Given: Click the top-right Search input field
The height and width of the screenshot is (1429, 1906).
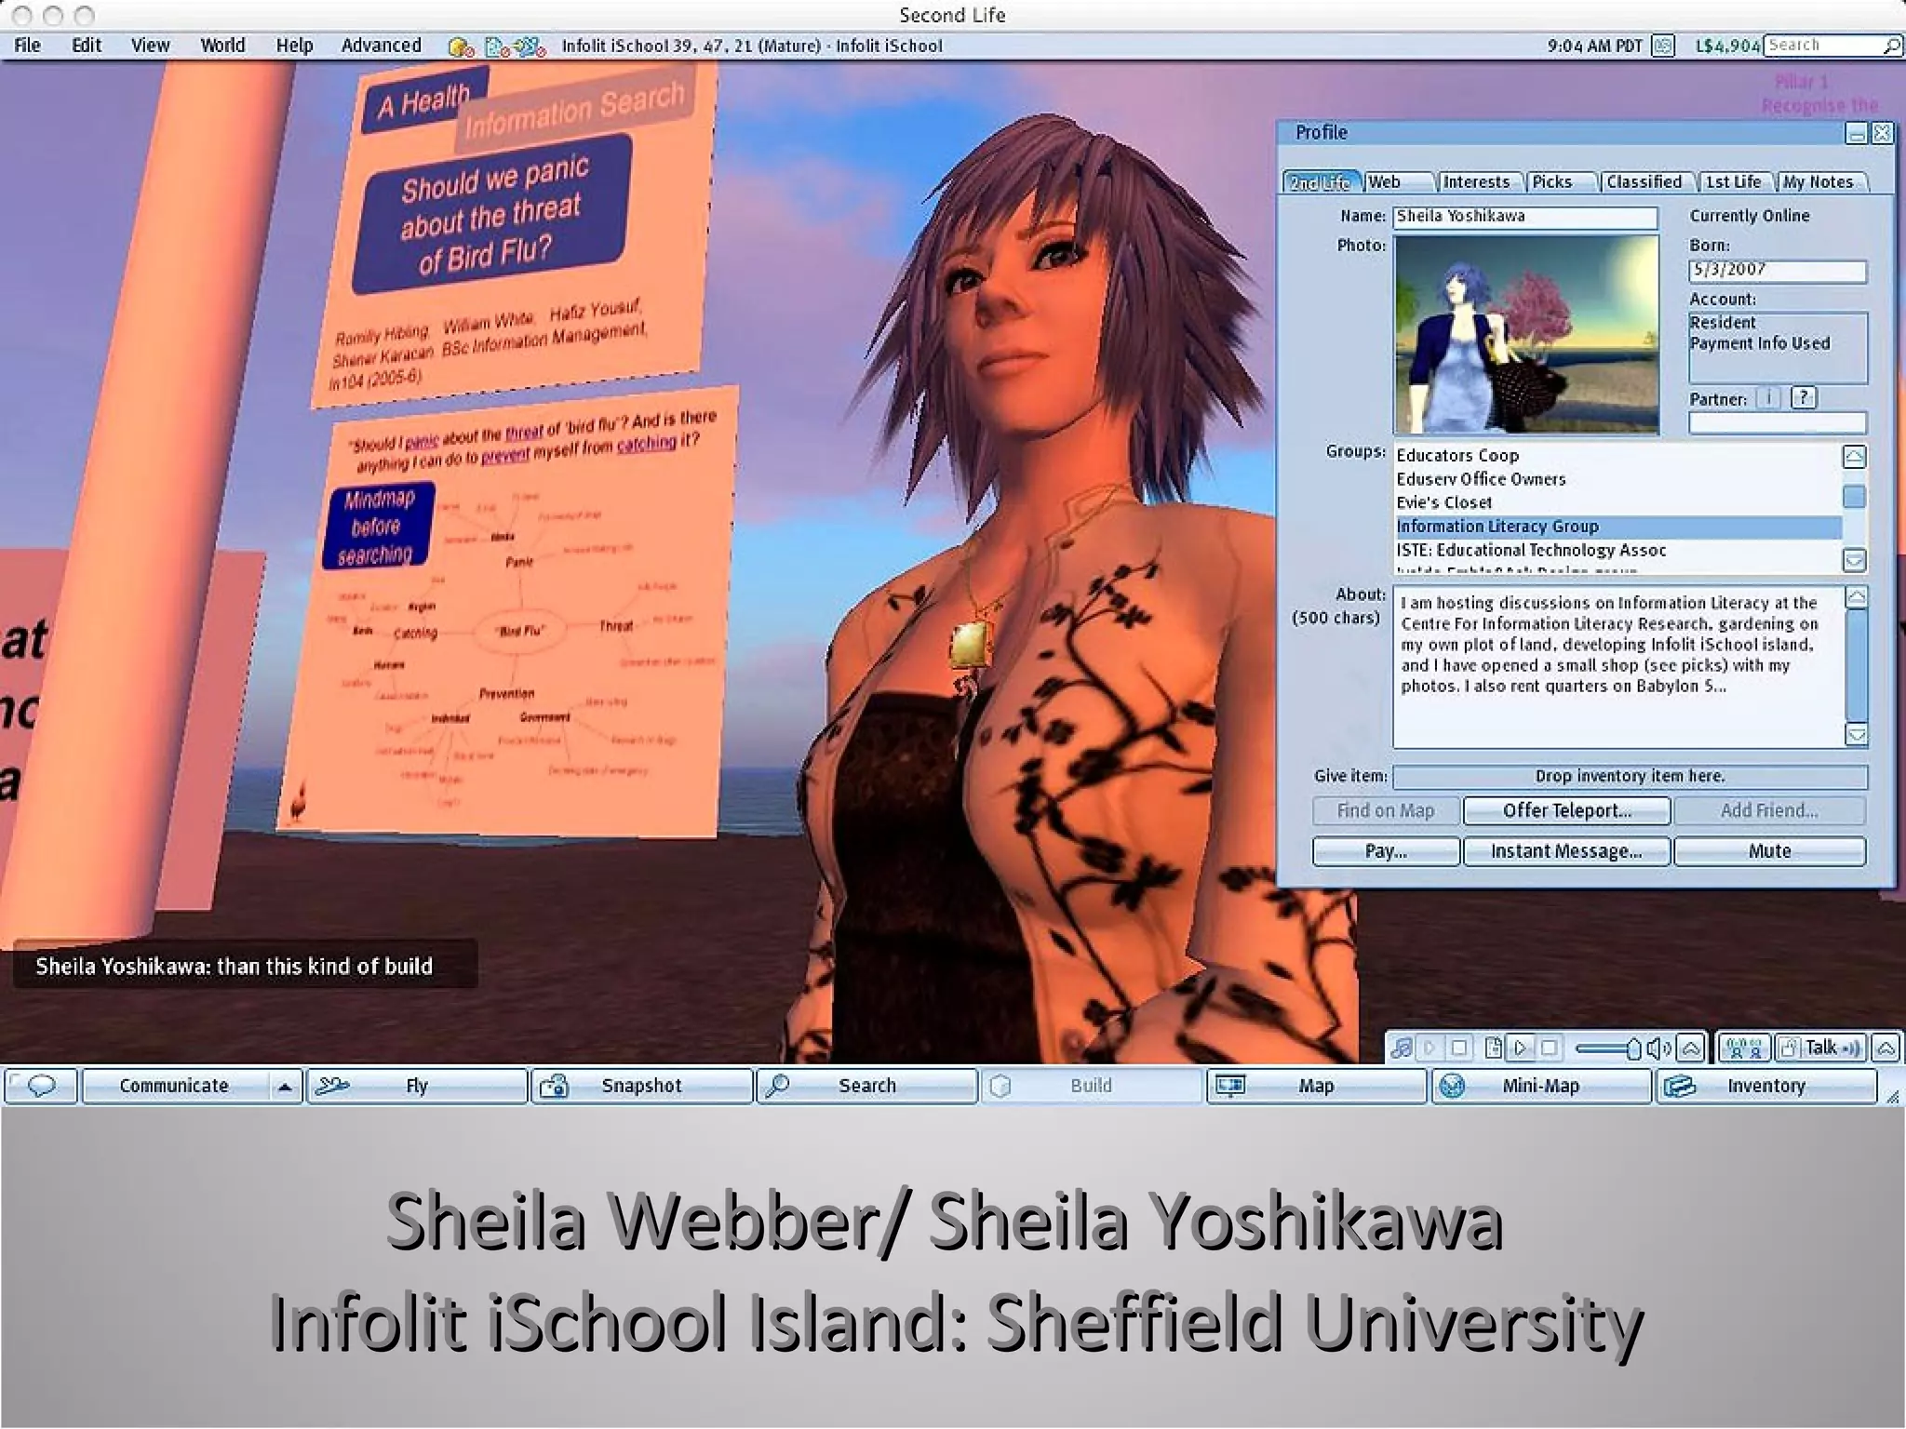Looking at the screenshot, I should click(1823, 46).
